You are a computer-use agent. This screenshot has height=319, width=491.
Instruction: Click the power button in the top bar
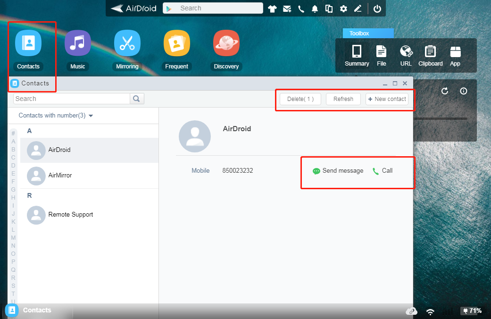click(x=377, y=8)
